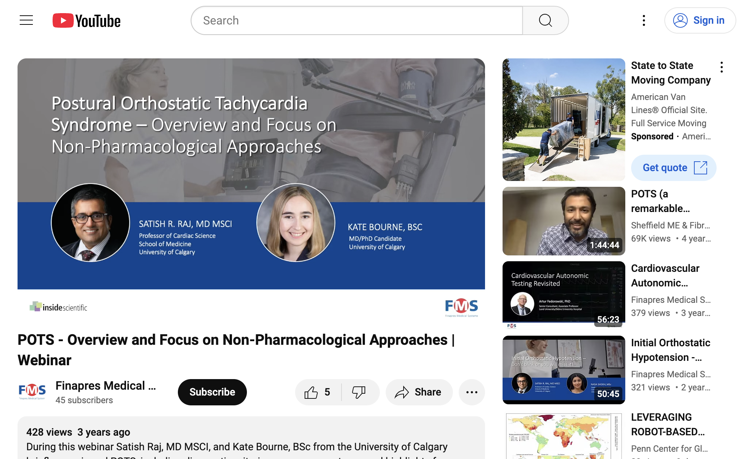Click the video title heading text

(236, 350)
